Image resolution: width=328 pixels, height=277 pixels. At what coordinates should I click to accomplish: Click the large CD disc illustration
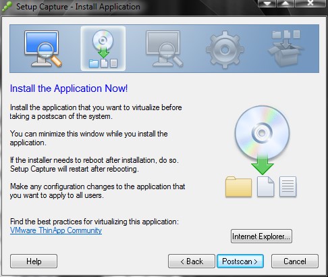point(262,133)
